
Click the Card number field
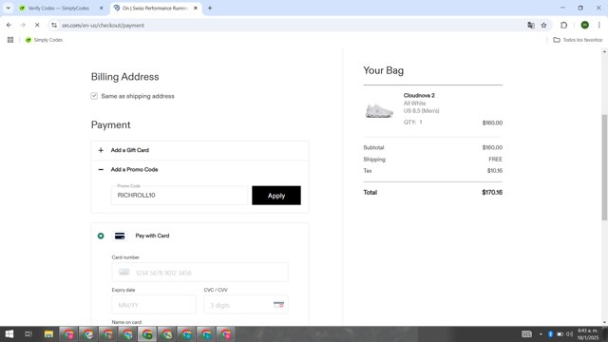[x=199, y=273]
